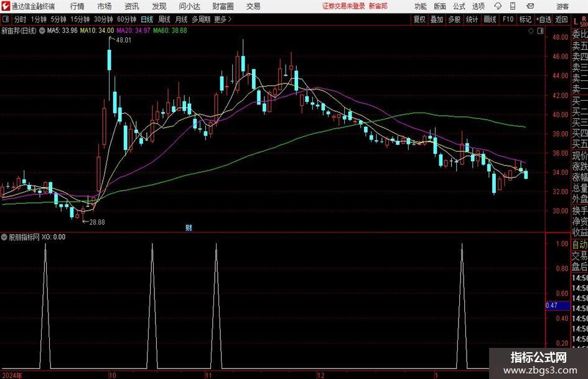The image size is (588, 379).
Task: Switch to 分时 period tab
Action: click(21, 19)
